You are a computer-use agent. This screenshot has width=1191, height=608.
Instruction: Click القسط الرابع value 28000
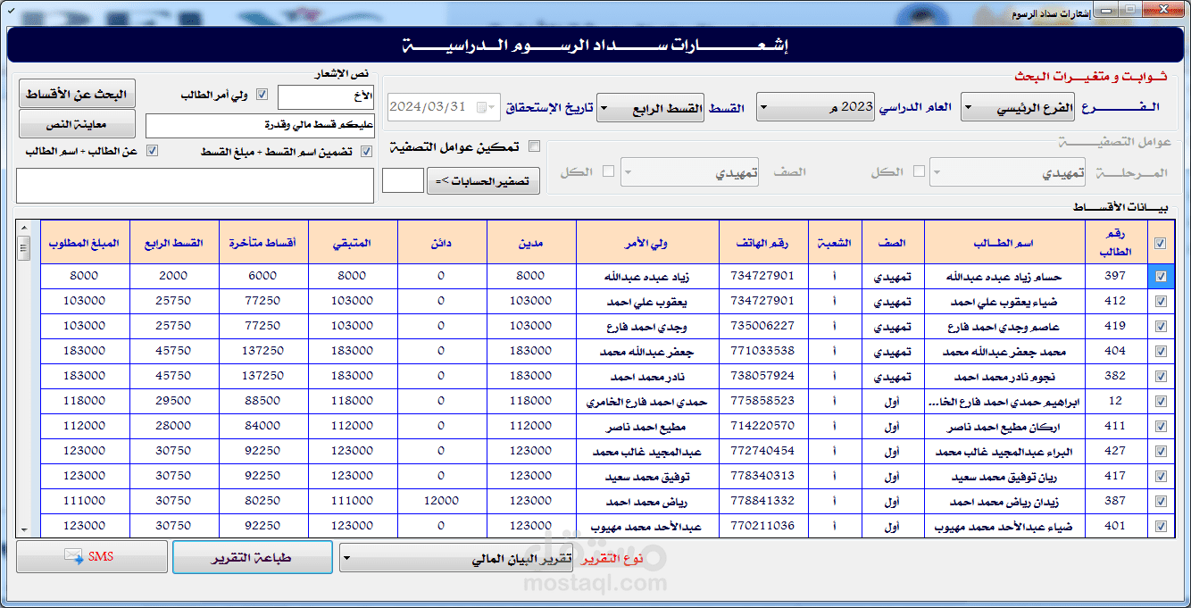click(x=174, y=426)
